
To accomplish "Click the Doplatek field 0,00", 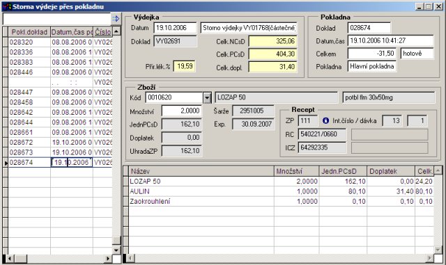I will [x=181, y=138].
